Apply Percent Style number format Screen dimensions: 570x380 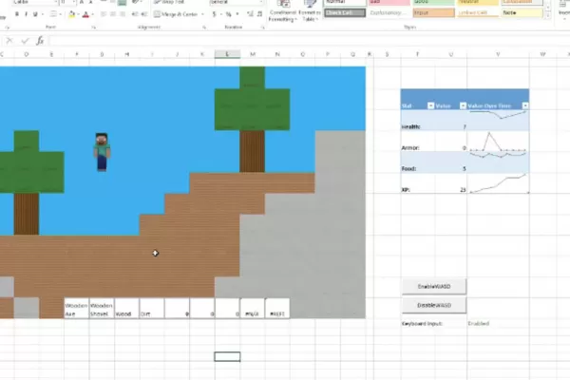coord(228,14)
